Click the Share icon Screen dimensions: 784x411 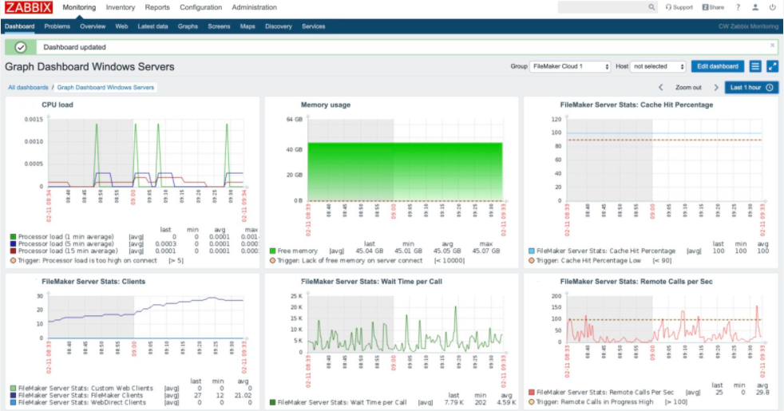[713, 7]
